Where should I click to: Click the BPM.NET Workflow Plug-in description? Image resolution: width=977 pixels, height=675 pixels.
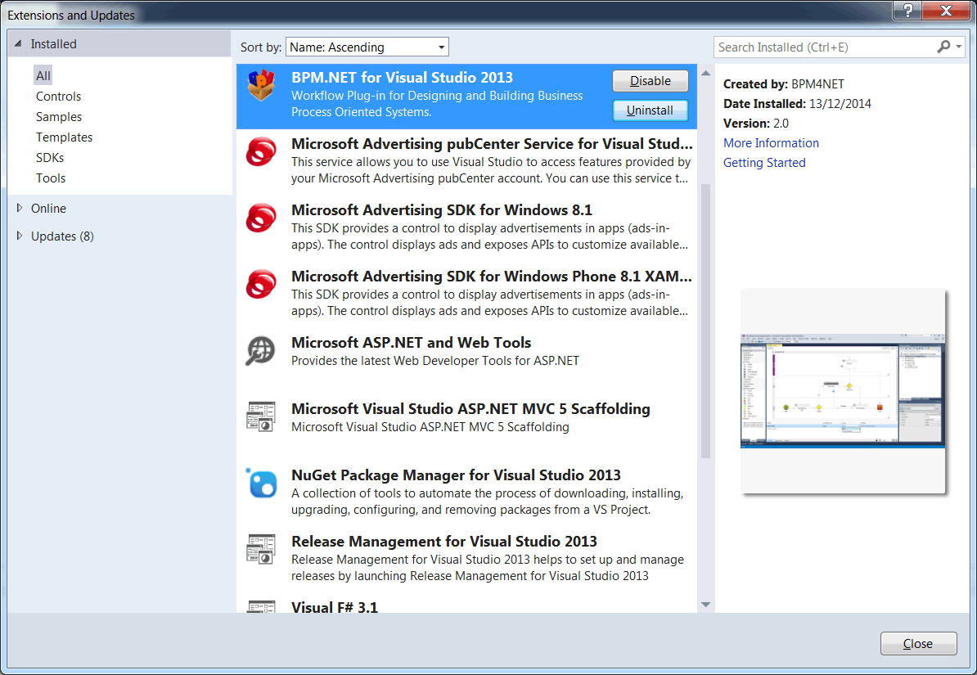(437, 103)
